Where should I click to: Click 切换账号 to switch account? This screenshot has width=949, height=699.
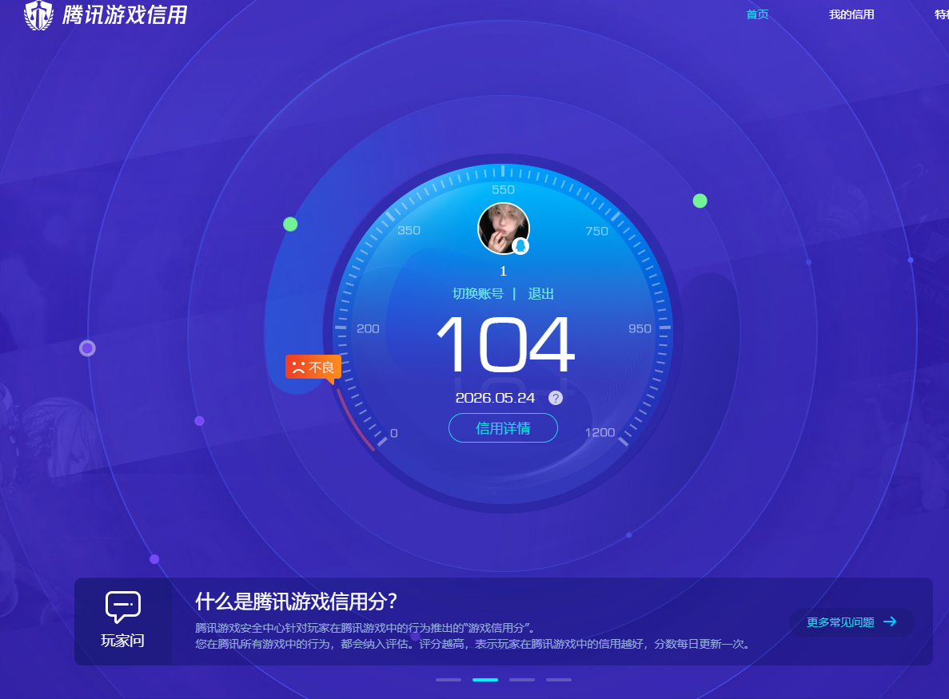pyautogui.click(x=478, y=294)
